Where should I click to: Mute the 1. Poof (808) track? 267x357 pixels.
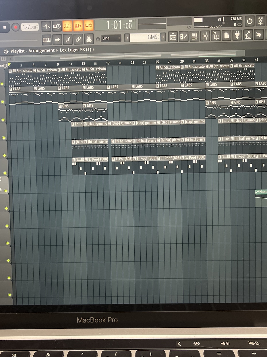(5, 173)
